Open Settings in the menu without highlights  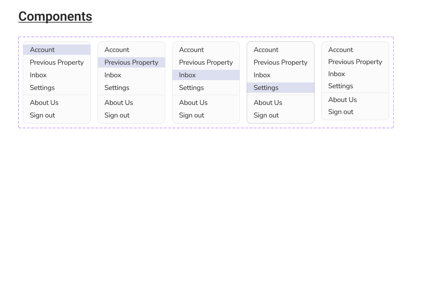click(340, 86)
